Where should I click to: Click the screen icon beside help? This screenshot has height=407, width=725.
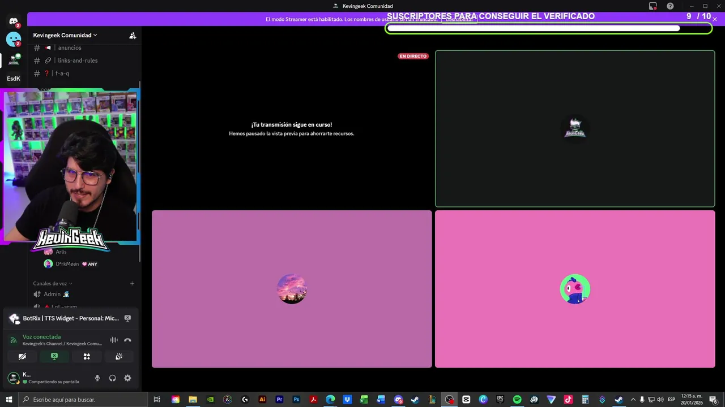coord(652,6)
